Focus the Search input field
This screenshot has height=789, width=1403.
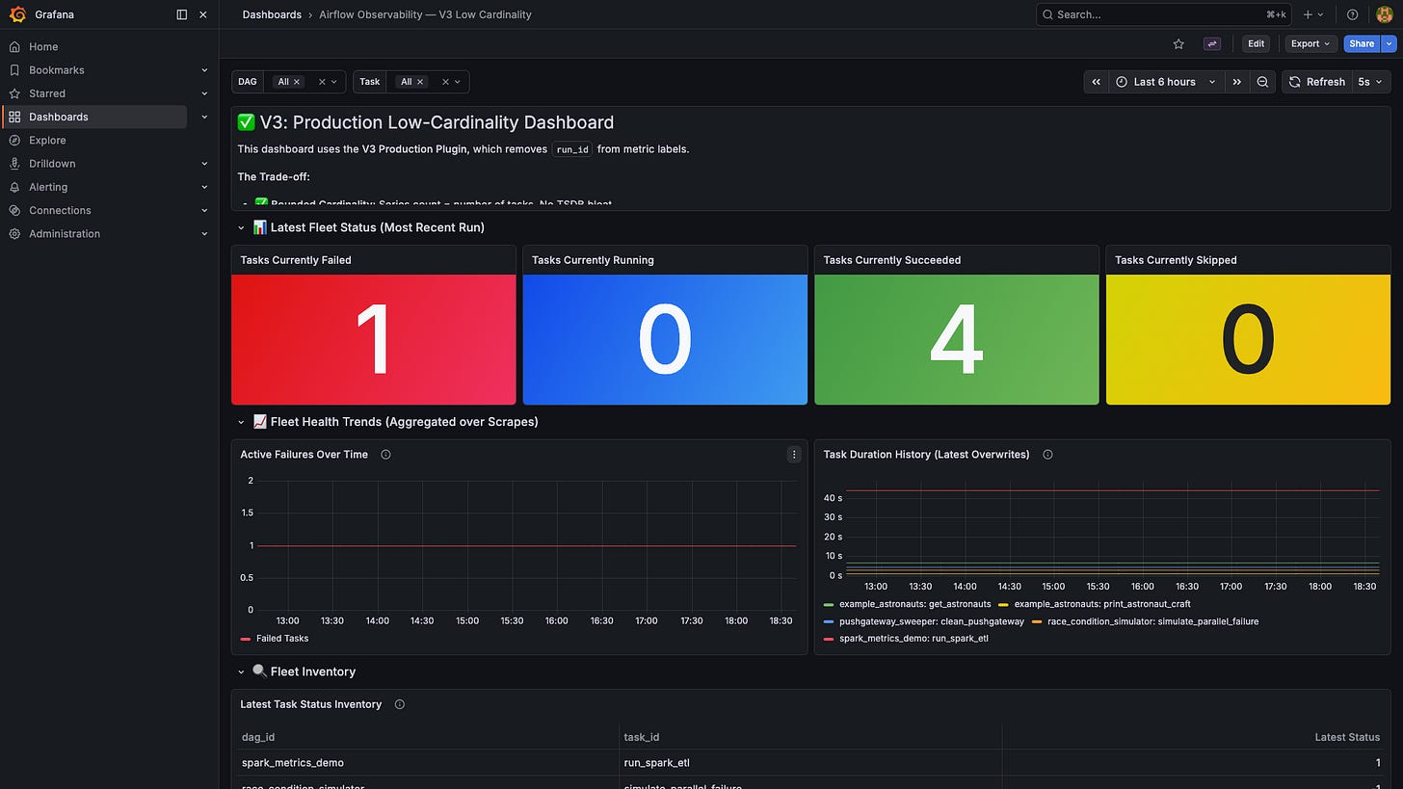1161,14
